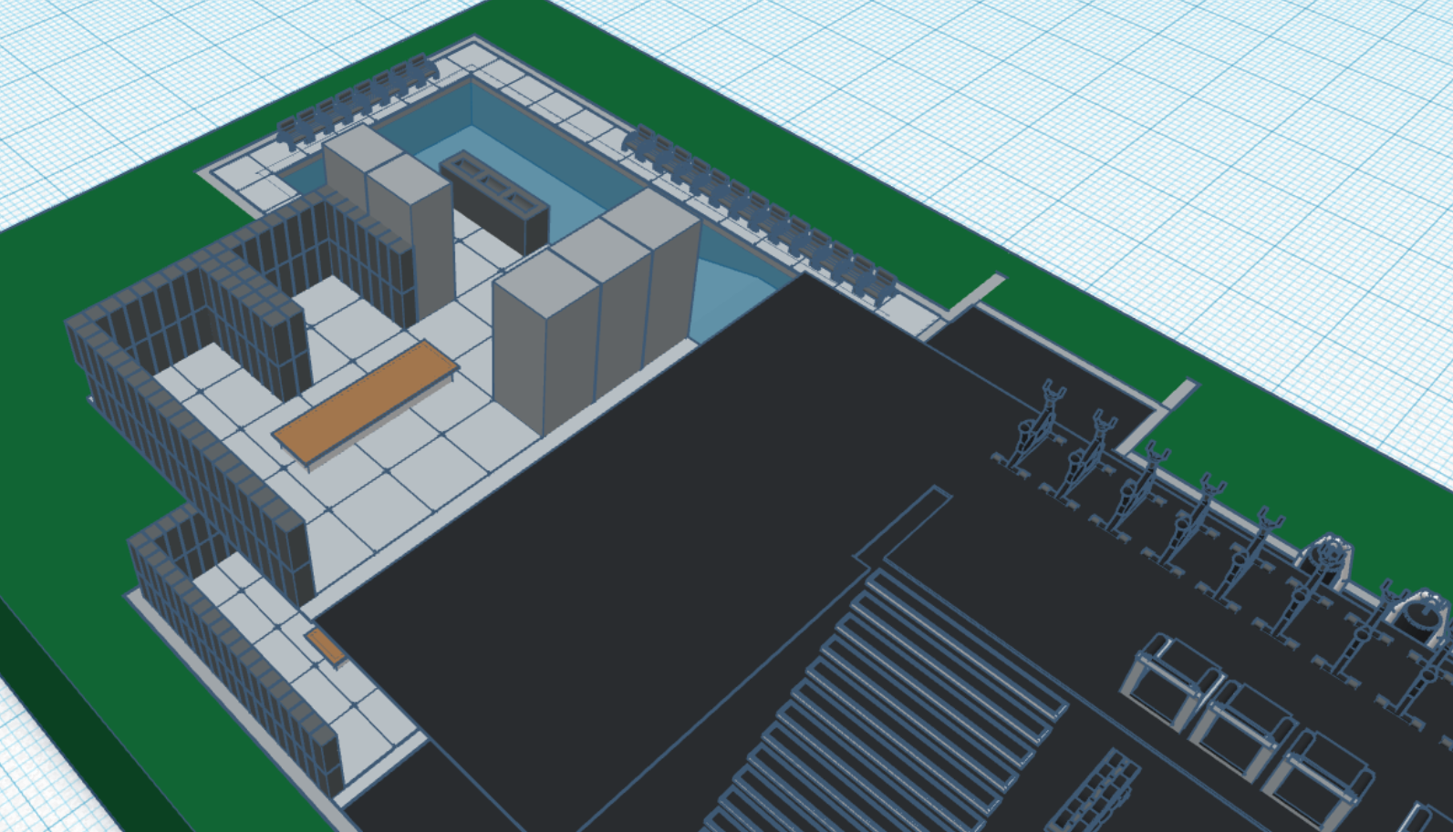
Task: Select the long orange bench in the locker room
Action: pos(367,405)
